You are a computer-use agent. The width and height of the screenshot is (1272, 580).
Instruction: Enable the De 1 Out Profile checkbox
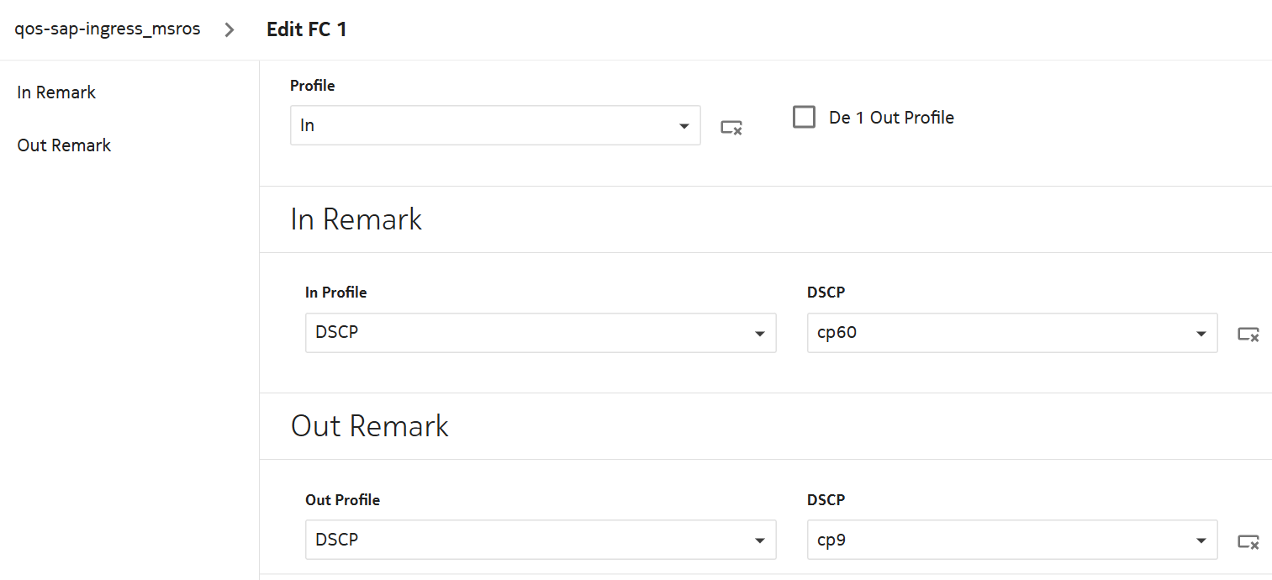(x=805, y=117)
